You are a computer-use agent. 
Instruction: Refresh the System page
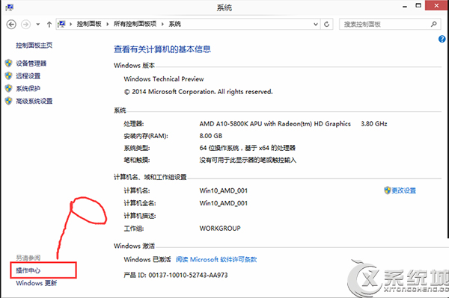pyautogui.click(x=326, y=25)
